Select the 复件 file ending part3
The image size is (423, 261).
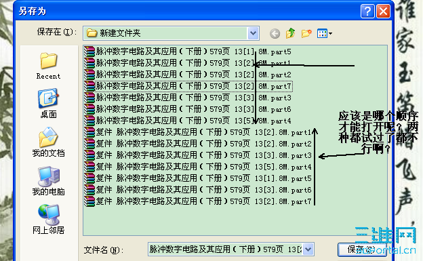(198, 155)
